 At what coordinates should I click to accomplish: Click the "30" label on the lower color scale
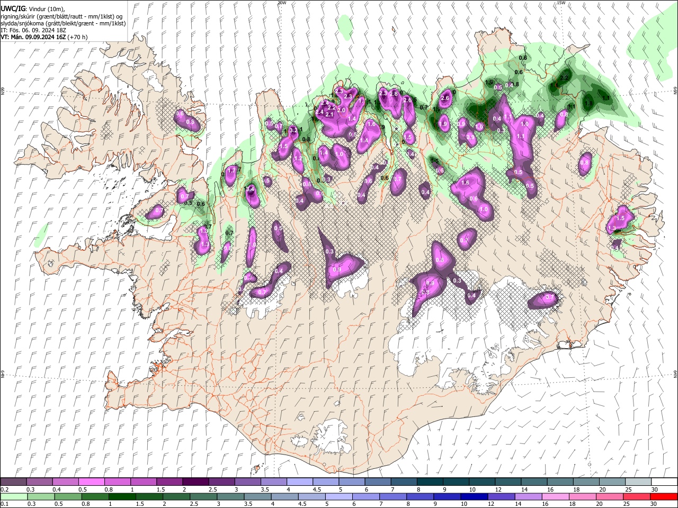tap(655, 504)
